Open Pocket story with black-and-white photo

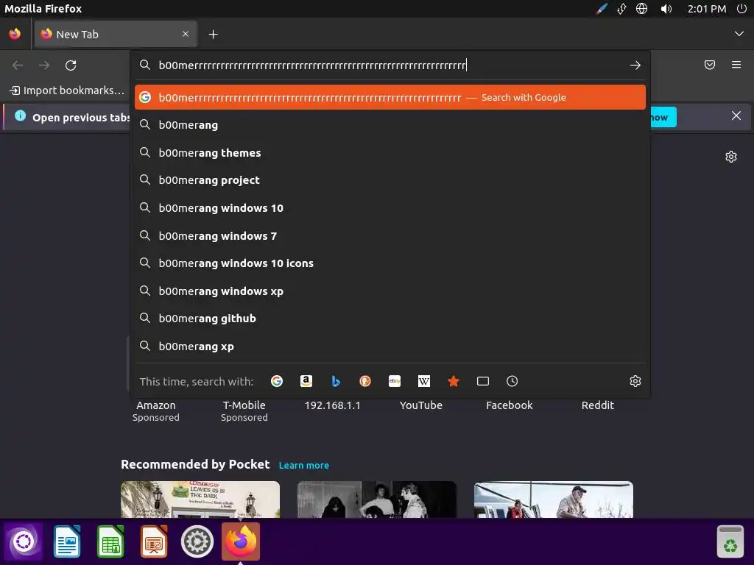click(x=377, y=500)
